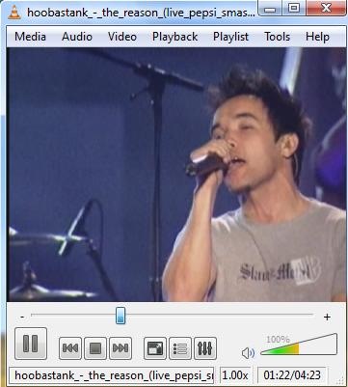Image resolution: width=348 pixels, height=387 pixels.
Task: Show the playlist window icon
Action: click(x=180, y=348)
